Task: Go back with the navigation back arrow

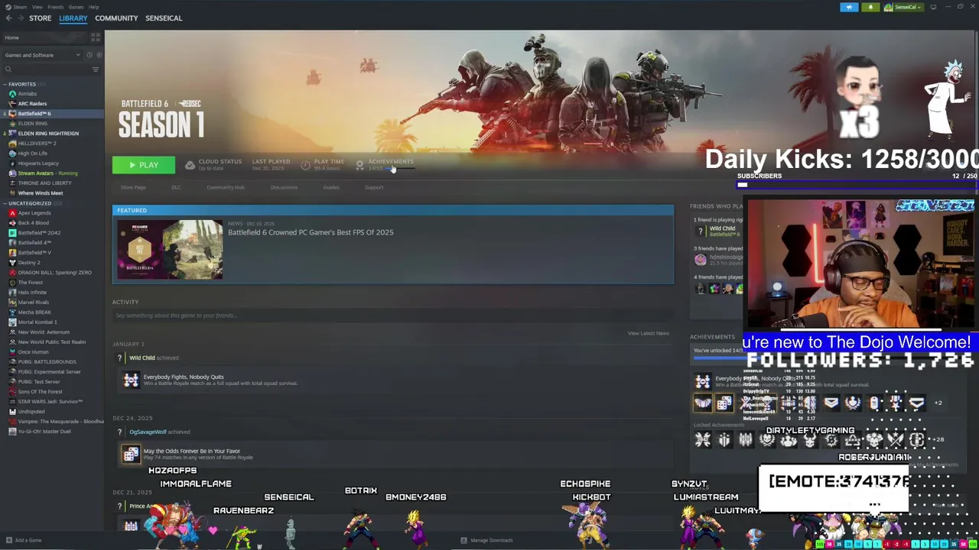Action: pyautogui.click(x=8, y=18)
